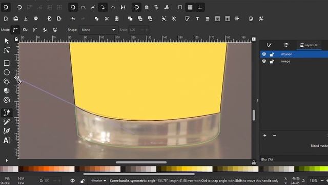Select the Rectangle tool
The width and height of the screenshot is (328, 185).
tap(7, 63)
